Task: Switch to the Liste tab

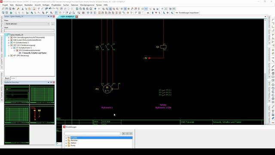Action: click(x=13, y=78)
